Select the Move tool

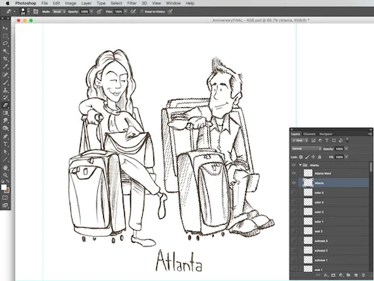click(x=5, y=28)
